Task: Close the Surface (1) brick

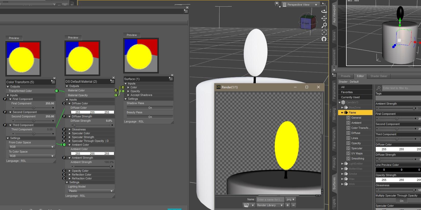Action: pos(172,75)
